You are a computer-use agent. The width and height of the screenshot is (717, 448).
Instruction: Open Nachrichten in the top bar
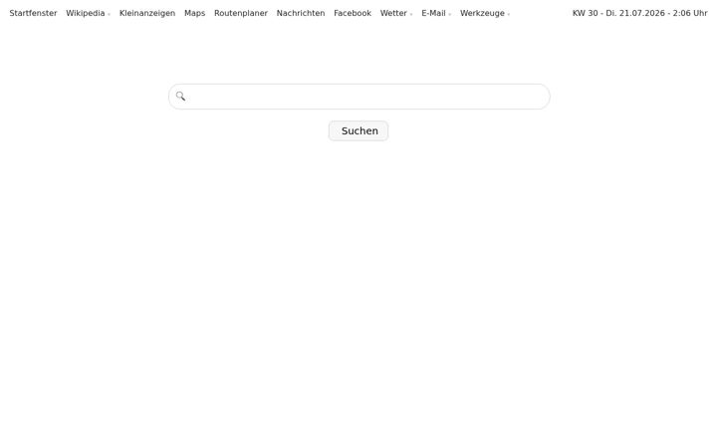[x=301, y=13]
